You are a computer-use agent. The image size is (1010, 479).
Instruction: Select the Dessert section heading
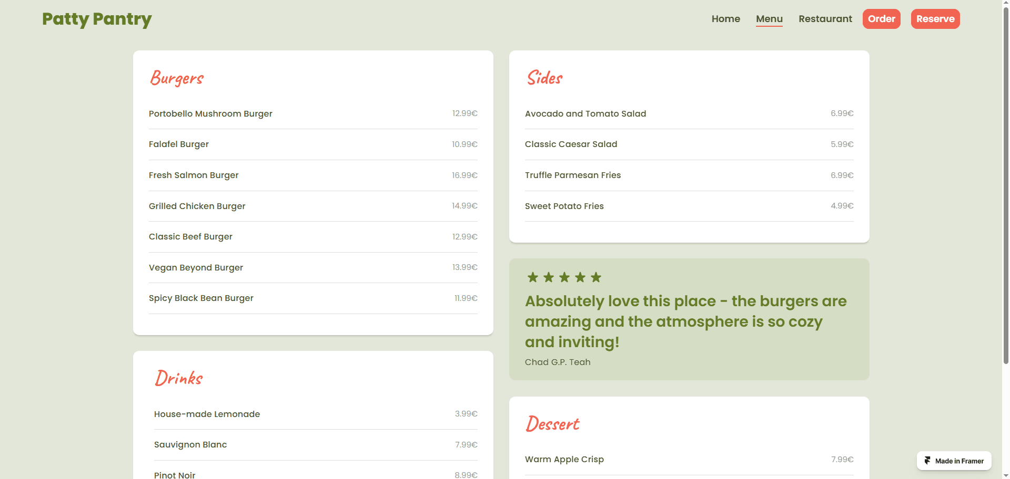pos(553,424)
